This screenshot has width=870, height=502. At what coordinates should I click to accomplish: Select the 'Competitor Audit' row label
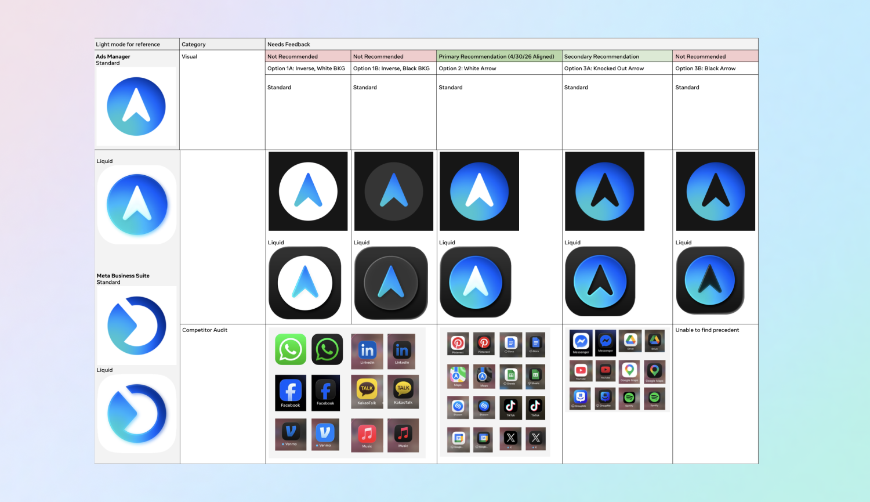click(x=205, y=330)
